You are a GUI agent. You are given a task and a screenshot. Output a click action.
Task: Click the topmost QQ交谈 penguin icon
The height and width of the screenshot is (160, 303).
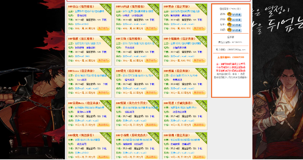click(234, 14)
